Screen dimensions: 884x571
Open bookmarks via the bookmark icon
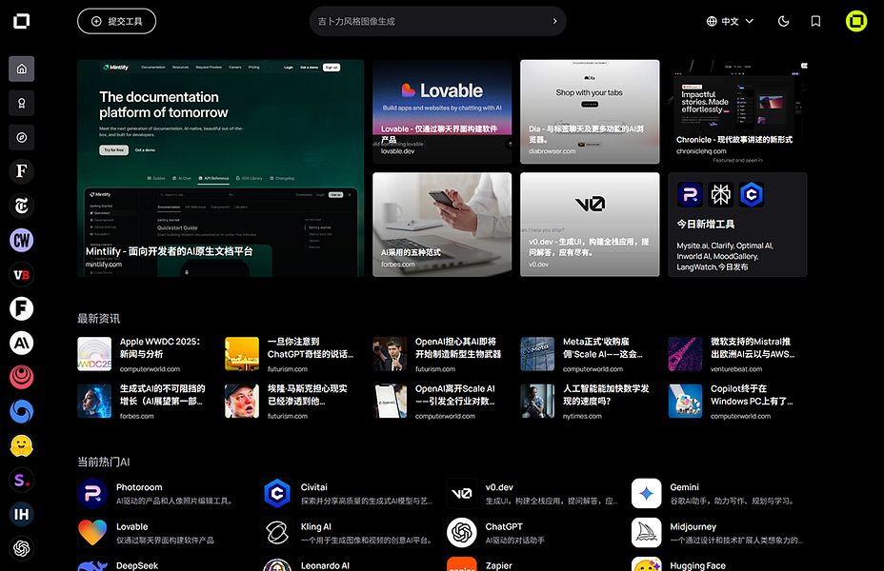pyautogui.click(x=815, y=21)
